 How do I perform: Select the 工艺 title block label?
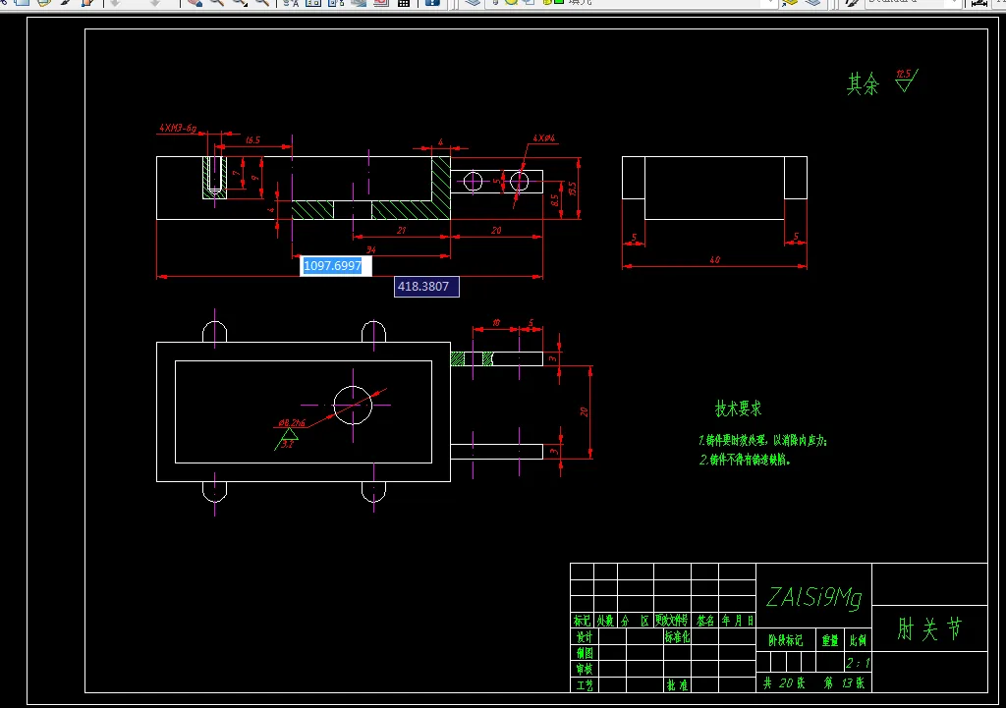pyautogui.click(x=585, y=684)
